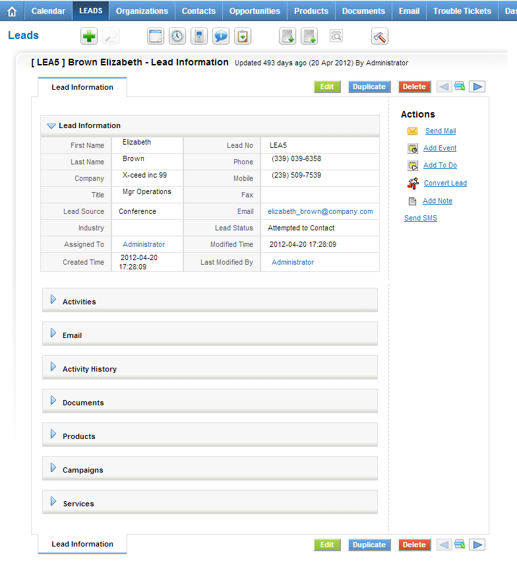Collapse the Lead Information block
This screenshot has height=571, width=517.
pos(51,126)
